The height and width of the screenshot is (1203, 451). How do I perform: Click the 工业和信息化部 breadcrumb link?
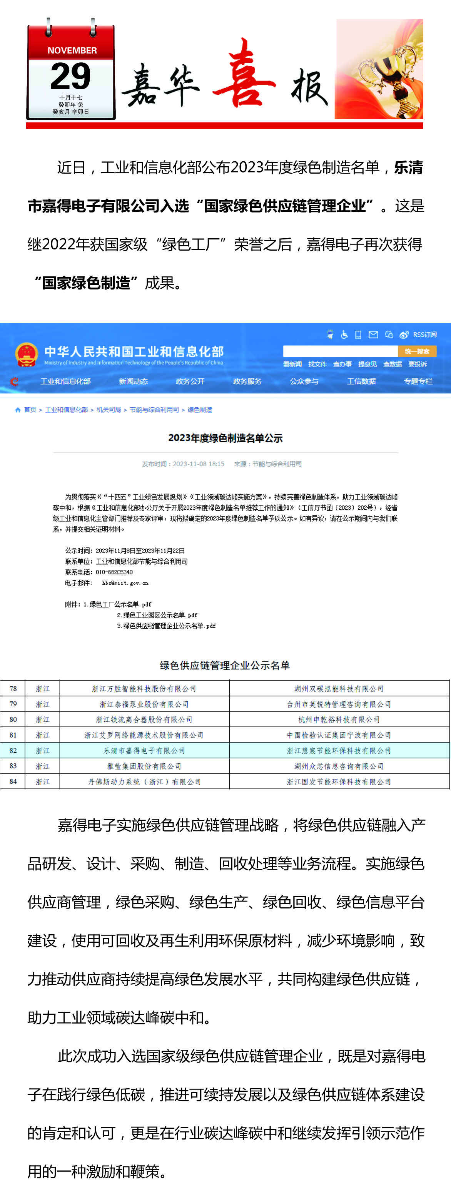66,410
